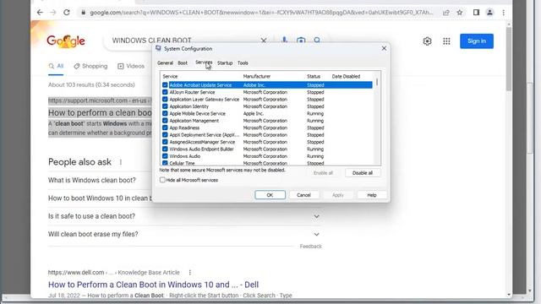
Task: Expand 'What is Windows clean boot?' question
Action: pyautogui.click(x=92, y=180)
